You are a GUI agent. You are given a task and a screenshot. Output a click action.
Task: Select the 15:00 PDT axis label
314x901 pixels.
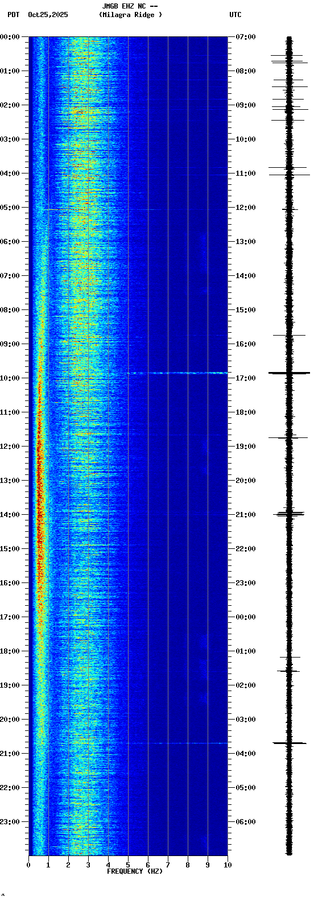pos(10,549)
